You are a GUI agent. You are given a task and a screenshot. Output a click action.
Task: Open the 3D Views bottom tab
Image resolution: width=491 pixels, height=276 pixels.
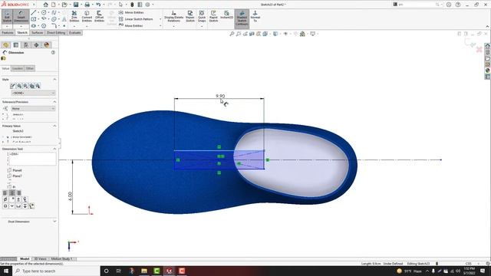coord(41,259)
